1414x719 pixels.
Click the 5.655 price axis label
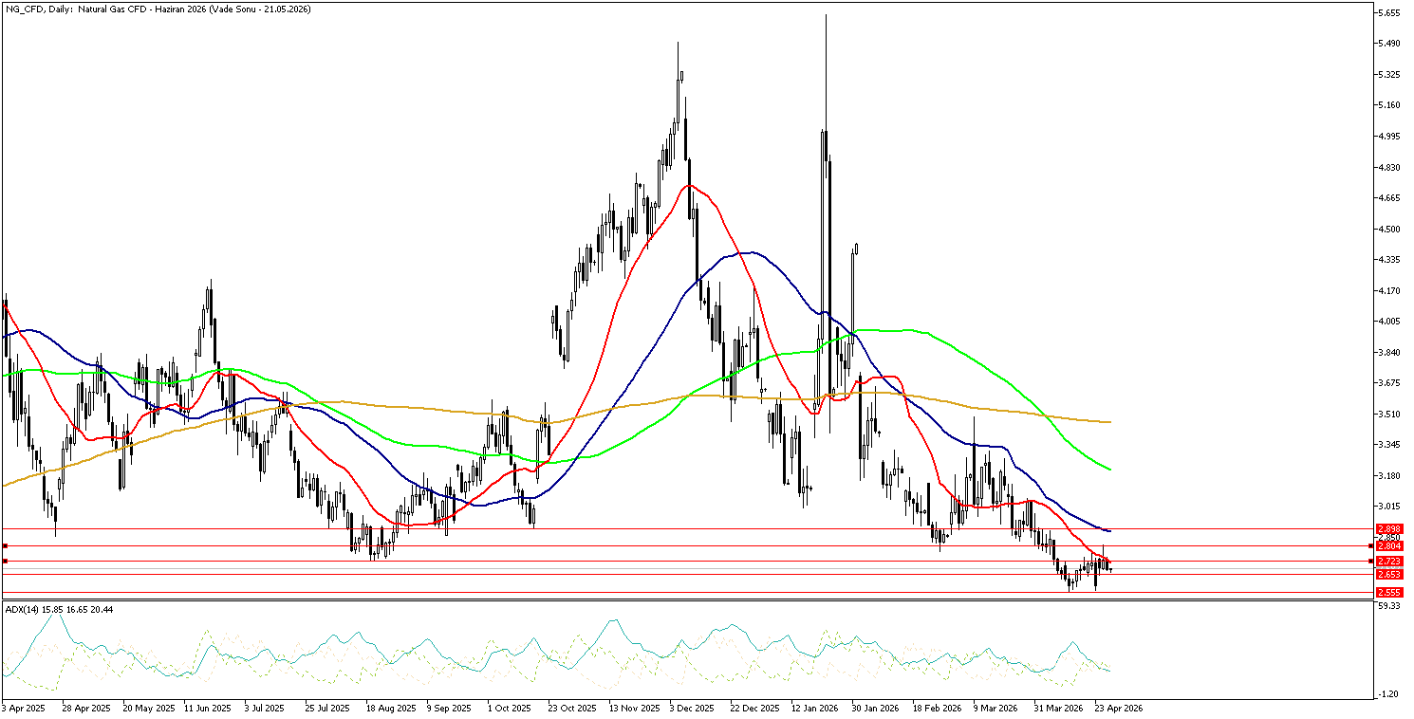click(x=1389, y=13)
